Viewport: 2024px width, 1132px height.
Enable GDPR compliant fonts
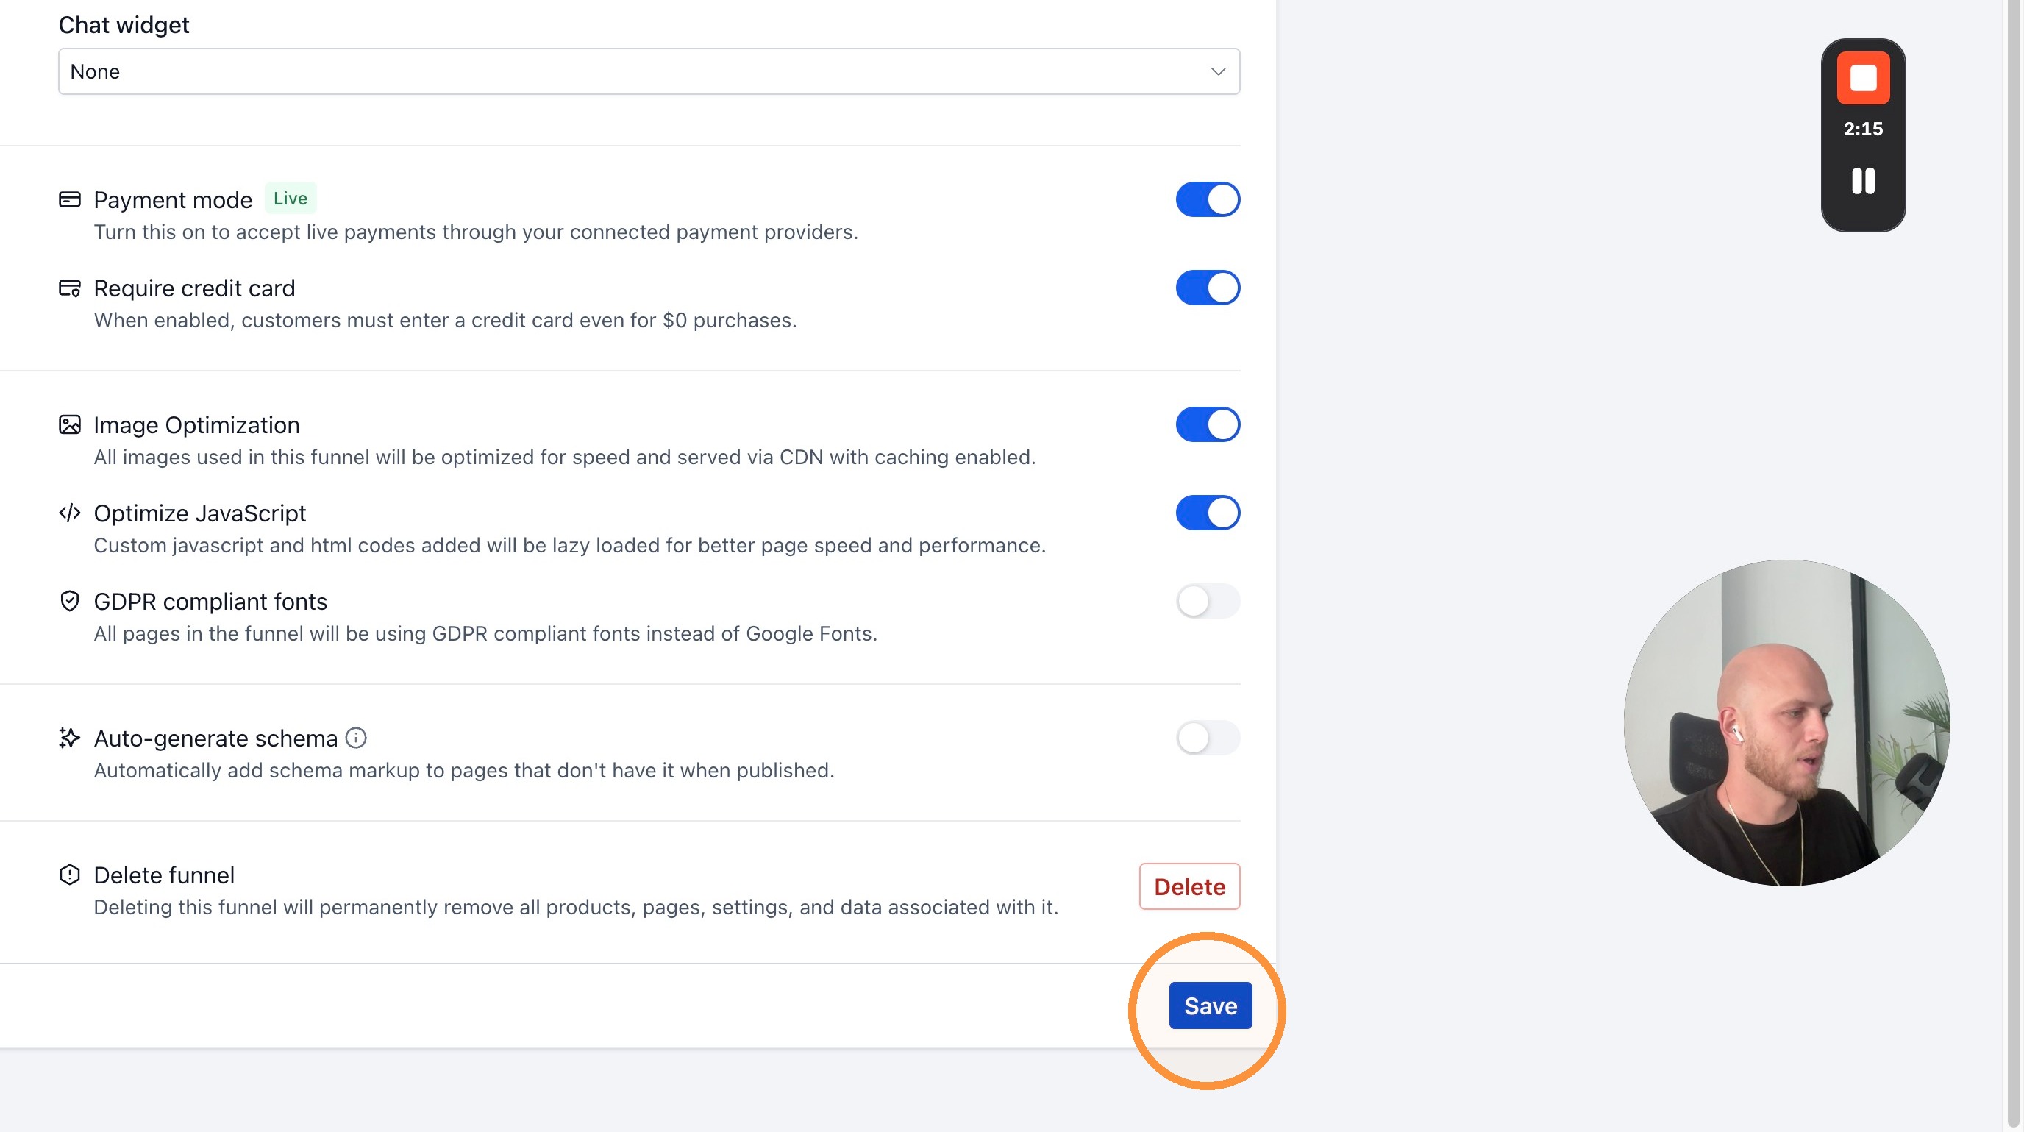pos(1208,602)
